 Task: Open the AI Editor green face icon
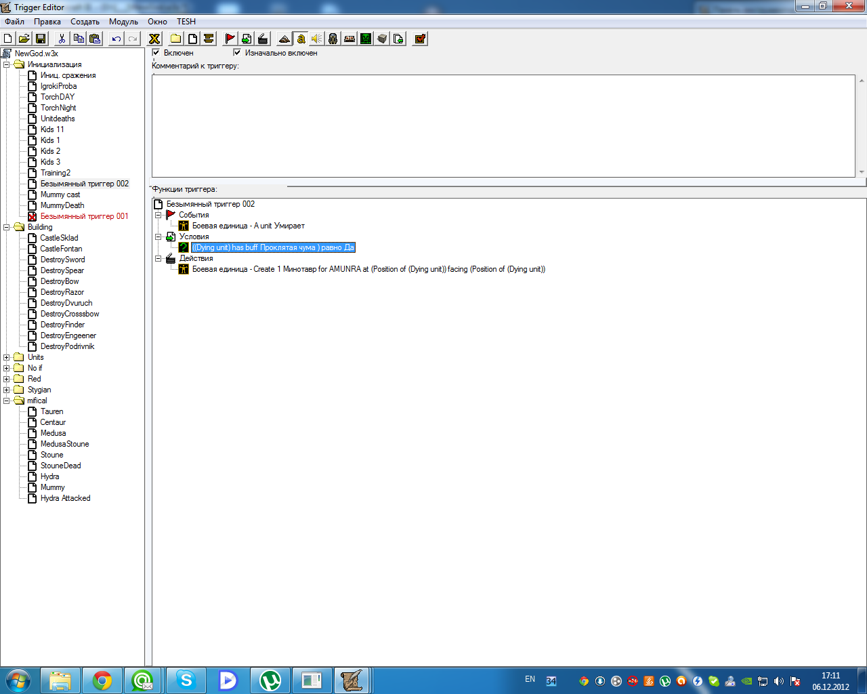366,39
